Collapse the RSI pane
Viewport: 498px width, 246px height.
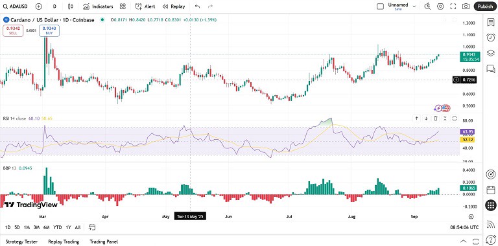pyautogui.click(x=445, y=118)
